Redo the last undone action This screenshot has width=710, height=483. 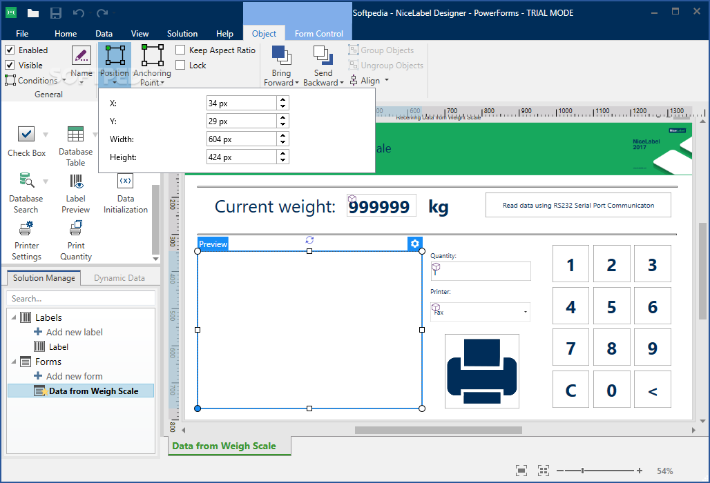tap(102, 13)
